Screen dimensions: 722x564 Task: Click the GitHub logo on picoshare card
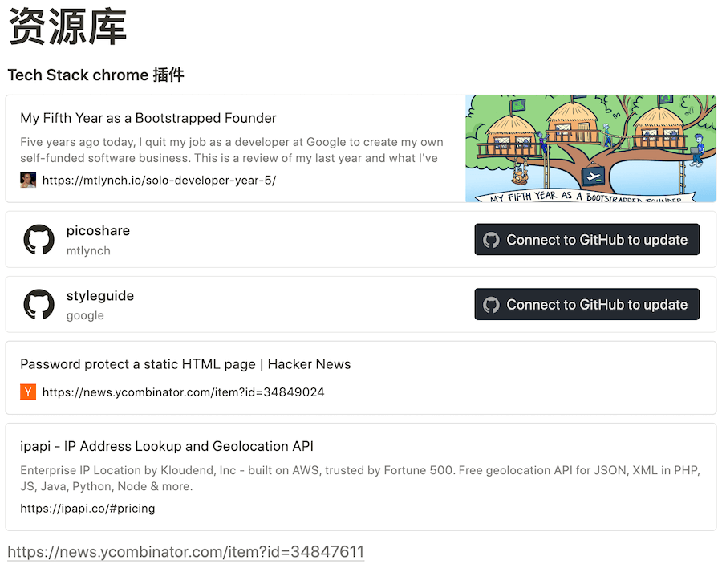click(x=39, y=240)
